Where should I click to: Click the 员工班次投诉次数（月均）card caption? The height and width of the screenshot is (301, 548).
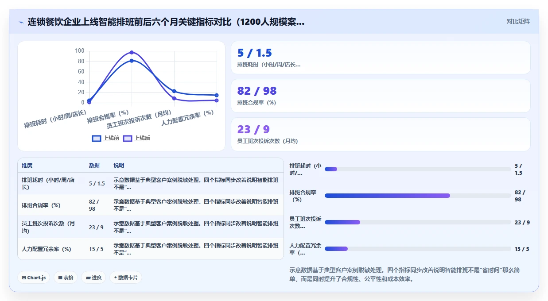pos(268,141)
